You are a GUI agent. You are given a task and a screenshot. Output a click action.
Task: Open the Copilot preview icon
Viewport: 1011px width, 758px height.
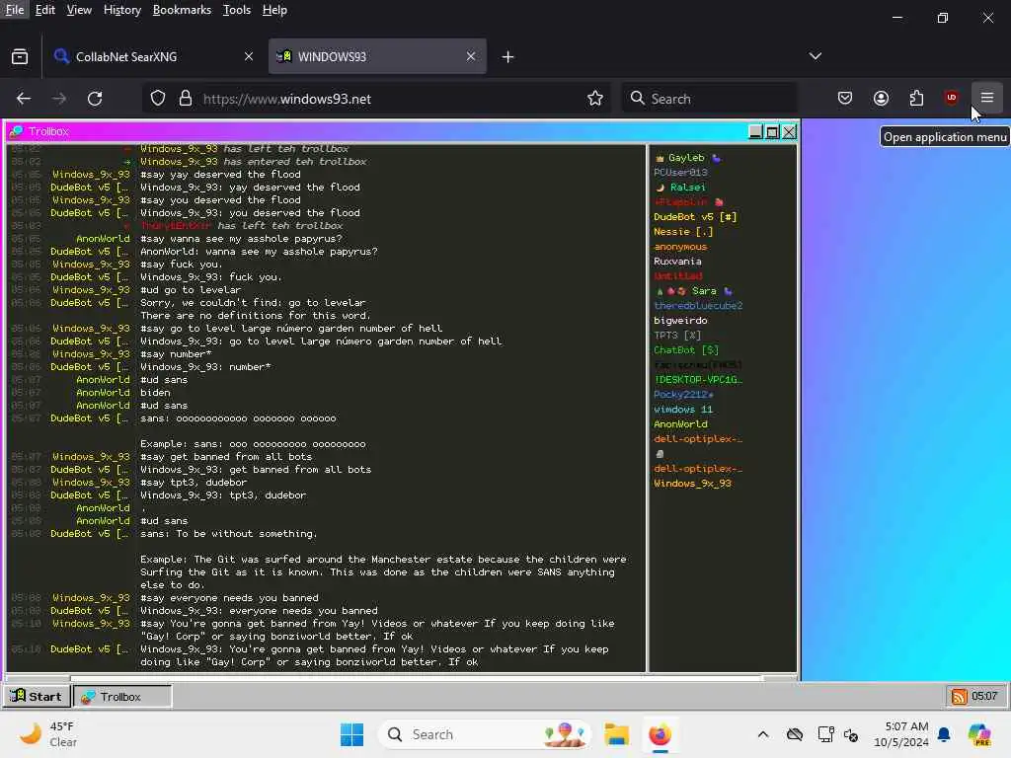(x=980, y=734)
